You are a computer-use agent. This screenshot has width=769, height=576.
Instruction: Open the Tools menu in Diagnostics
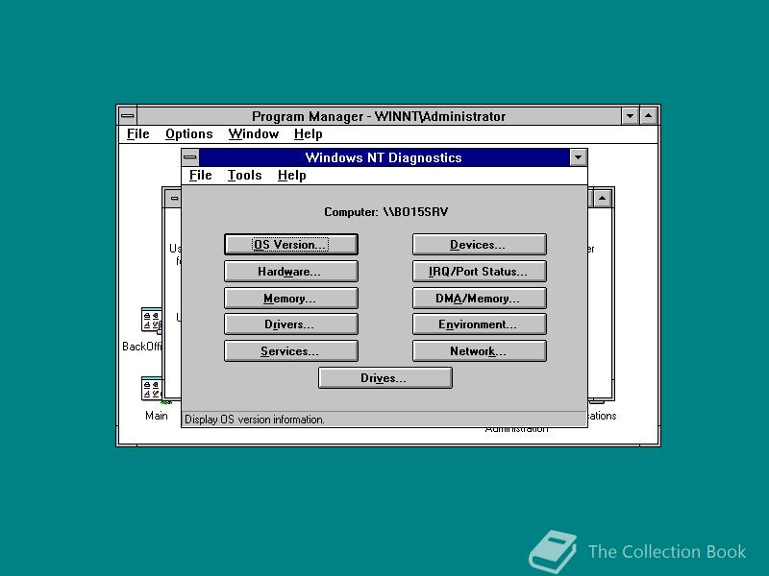[x=244, y=176]
